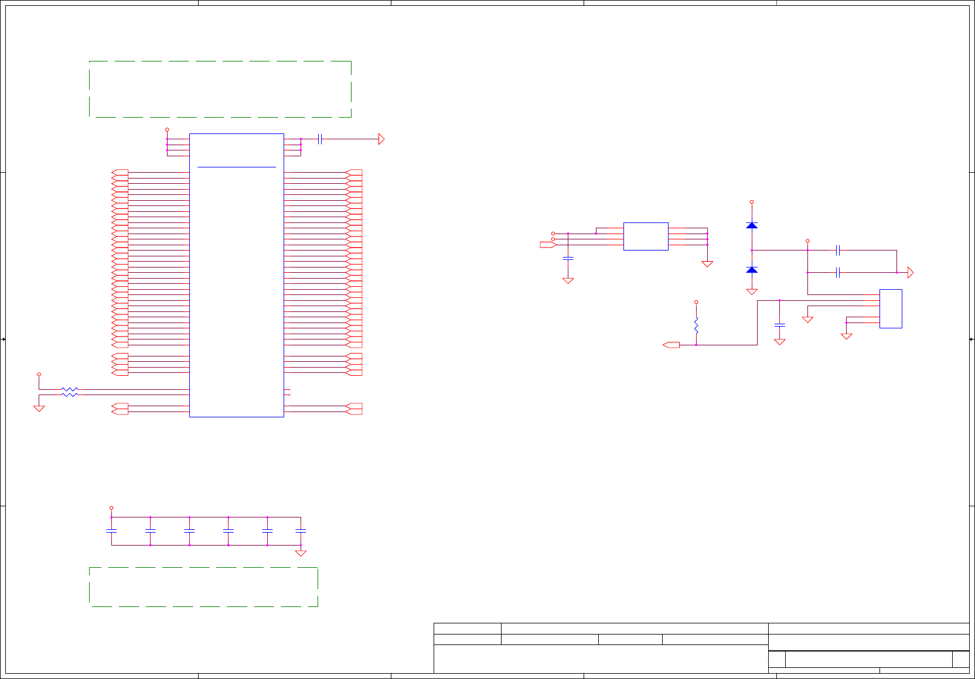
Task: Select leftmost capacitor in the decoupling row
Action: click(x=111, y=530)
